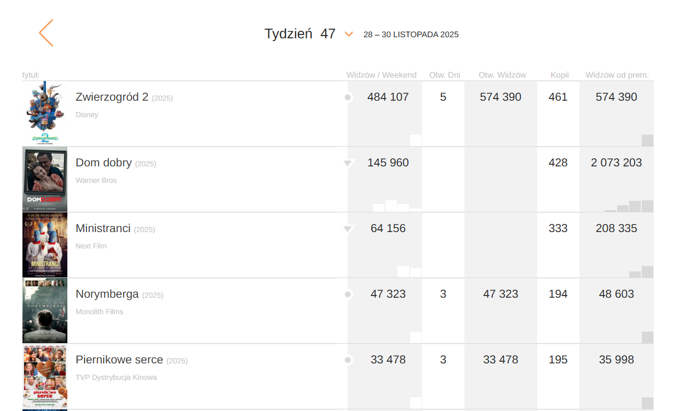
Task: Click the Norymberga trend dot icon
Action: click(348, 294)
